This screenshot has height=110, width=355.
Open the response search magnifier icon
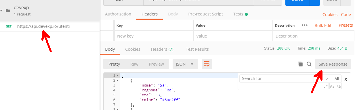pyautogui.click(x=309, y=64)
